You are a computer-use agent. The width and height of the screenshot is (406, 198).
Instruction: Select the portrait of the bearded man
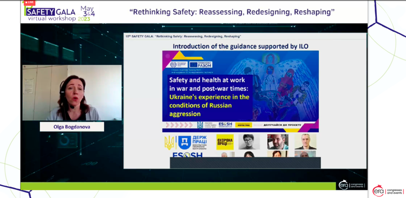pos(278,142)
